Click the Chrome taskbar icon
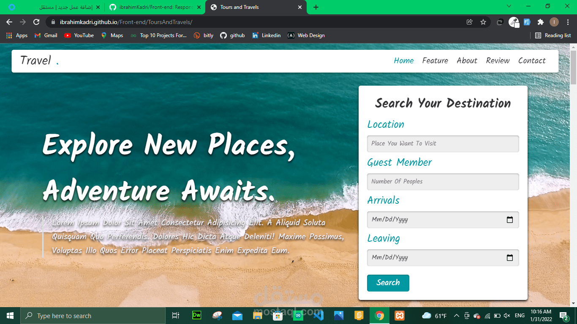577x324 pixels. 379,316
